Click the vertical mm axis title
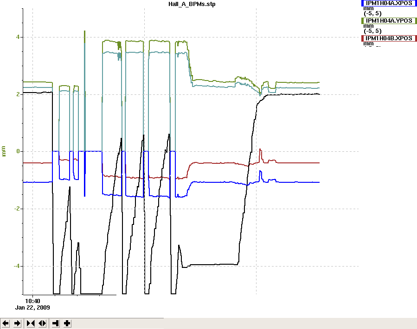The width and height of the screenshot is (417, 329). click(x=3, y=151)
